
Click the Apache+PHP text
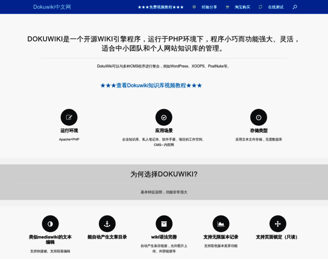(69, 139)
